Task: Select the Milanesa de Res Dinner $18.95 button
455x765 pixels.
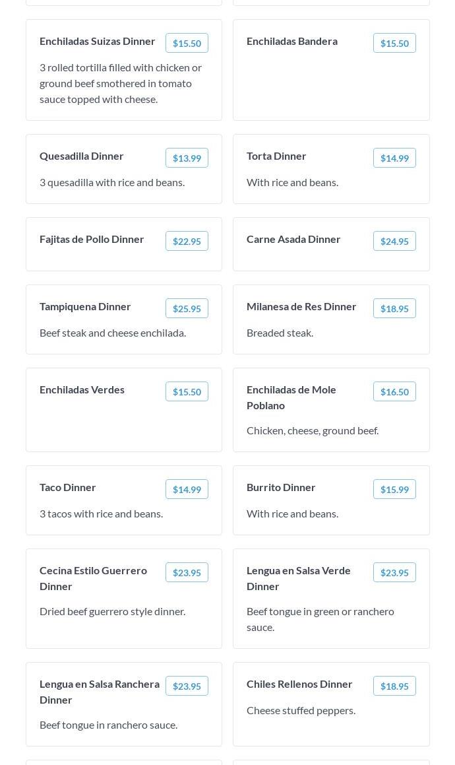Action: [394, 308]
